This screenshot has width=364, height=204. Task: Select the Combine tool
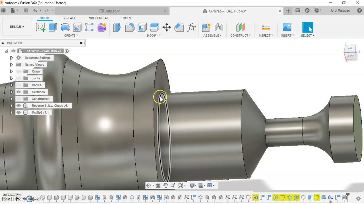(154, 27)
